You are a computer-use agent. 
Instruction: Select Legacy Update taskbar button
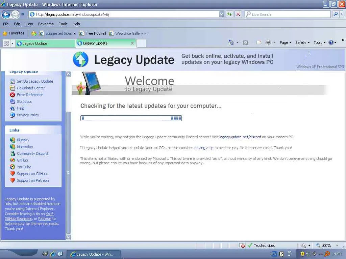pos(93,254)
